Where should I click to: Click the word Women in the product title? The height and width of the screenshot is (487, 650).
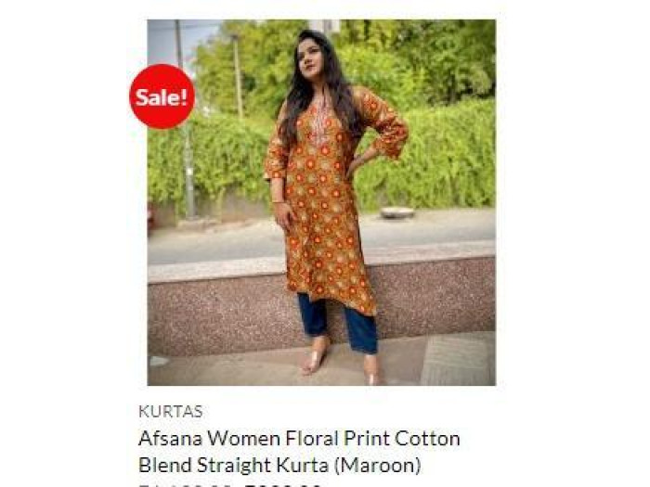pos(243,439)
